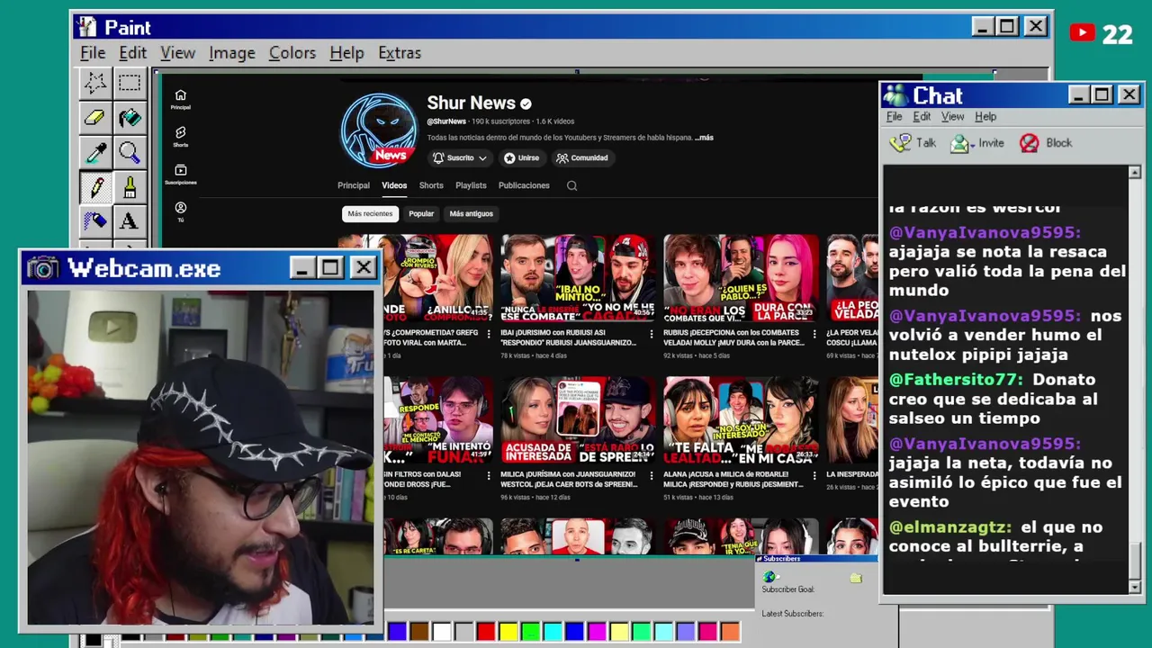Select the yellow color swatch in palette

[x=508, y=632]
